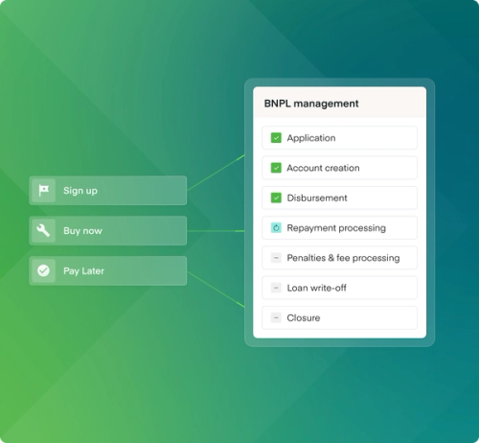Open the Repayment processing row
The height and width of the screenshot is (443, 479).
[x=339, y=228]
